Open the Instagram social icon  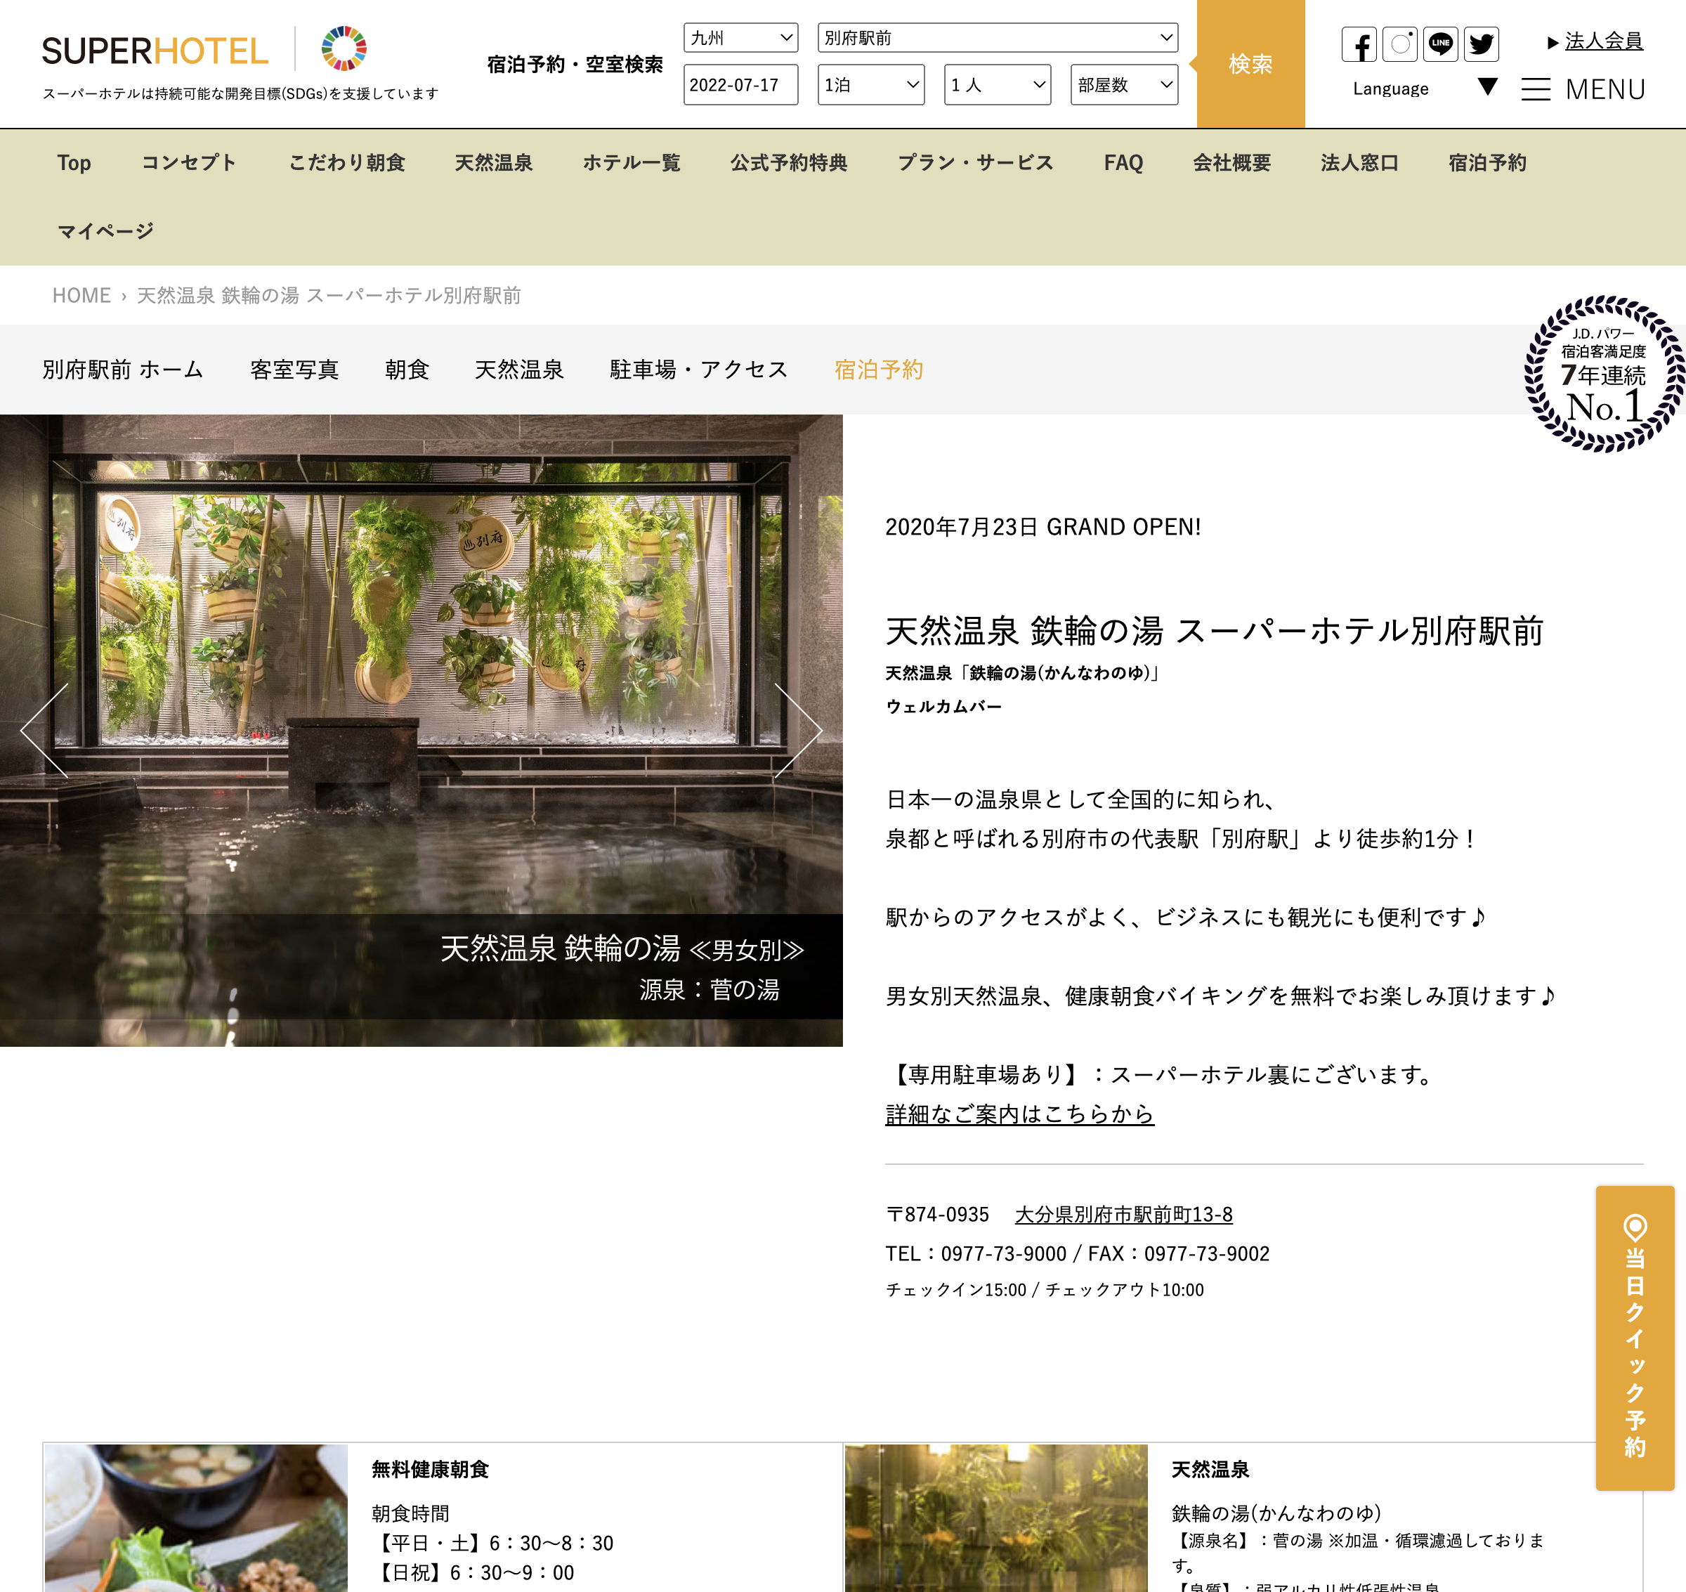click(1399, 44)
